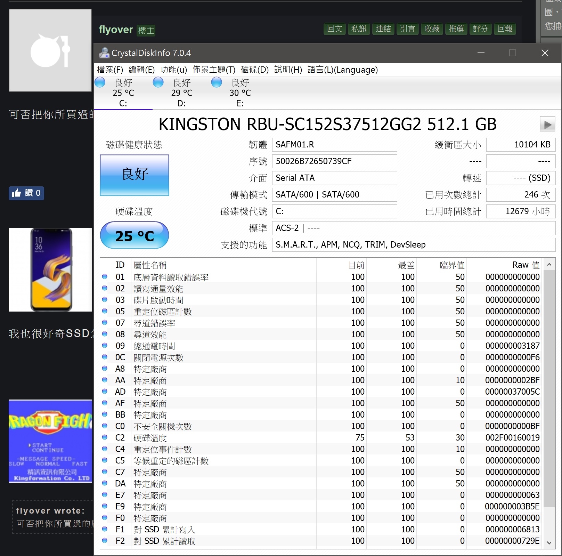Click the status dot for attribute AD
This screenshot has height=556, width=562.
[x=105, y=392]
